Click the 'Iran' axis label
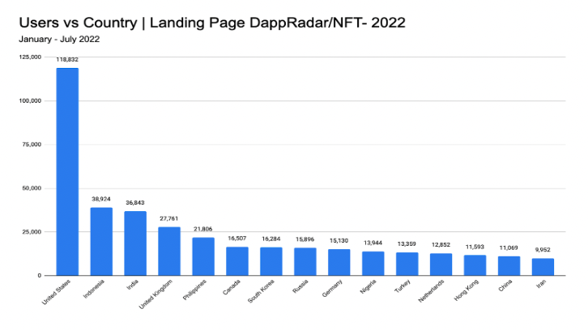The width and height of the screenshot is (588, 330). pos(541,284)
